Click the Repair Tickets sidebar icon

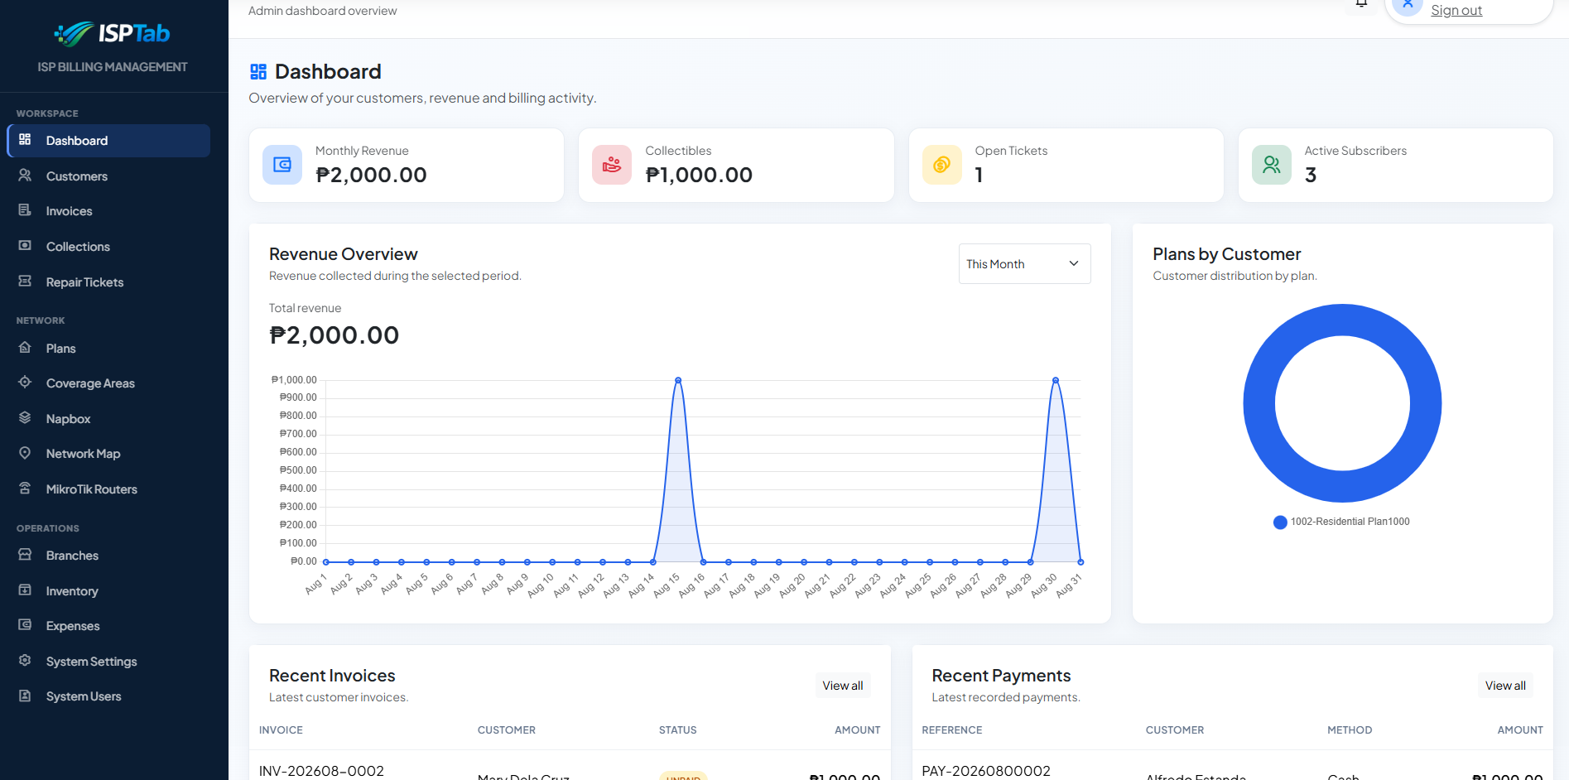coord(25,282)
